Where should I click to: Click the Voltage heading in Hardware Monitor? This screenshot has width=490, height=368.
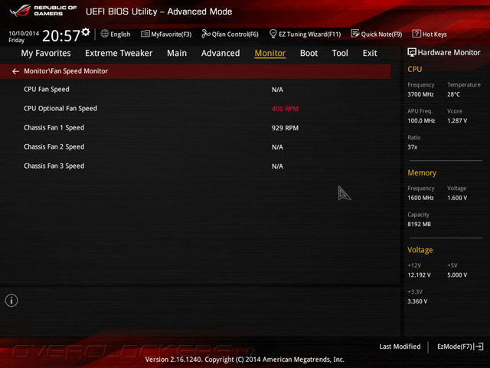coord(420,250)
